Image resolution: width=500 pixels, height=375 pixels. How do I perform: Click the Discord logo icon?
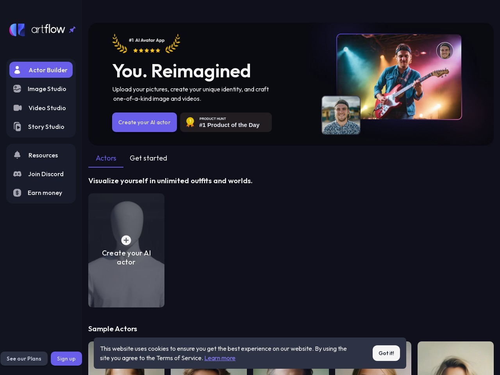[17, 174]
